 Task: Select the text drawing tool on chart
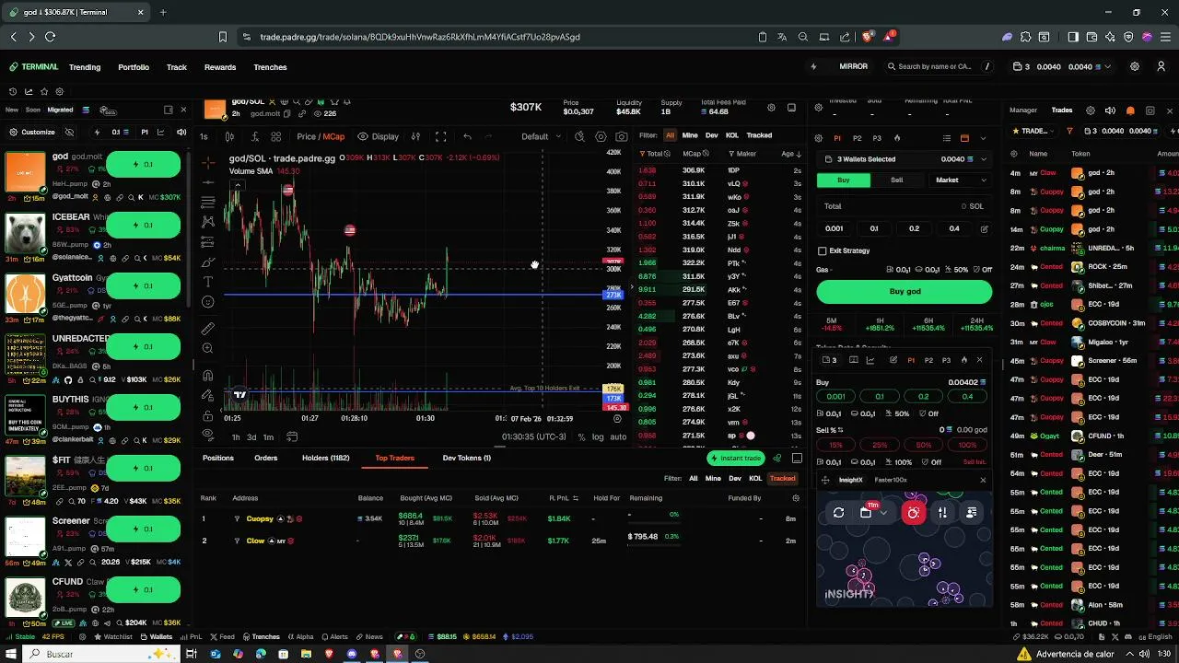point(208,282)
